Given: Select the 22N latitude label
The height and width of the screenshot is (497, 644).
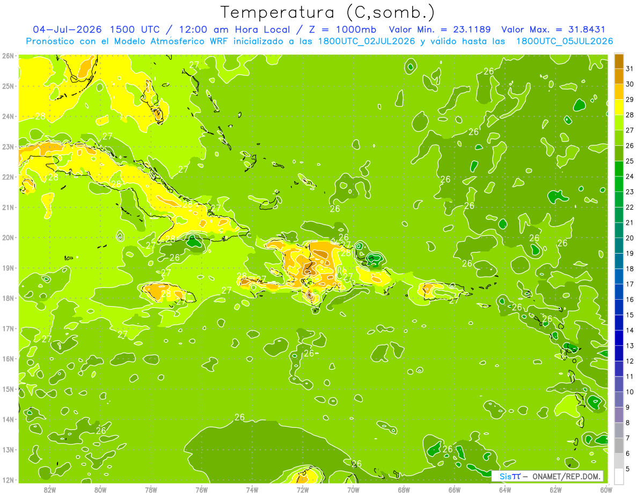Looking at the screenshot, I should pyautogui.click(x=8, y=177).
